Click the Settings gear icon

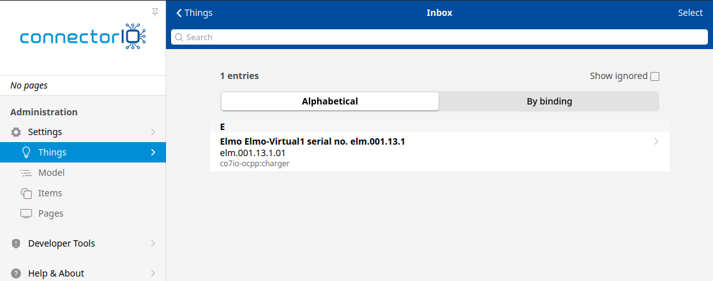click(x=16, y=132)
